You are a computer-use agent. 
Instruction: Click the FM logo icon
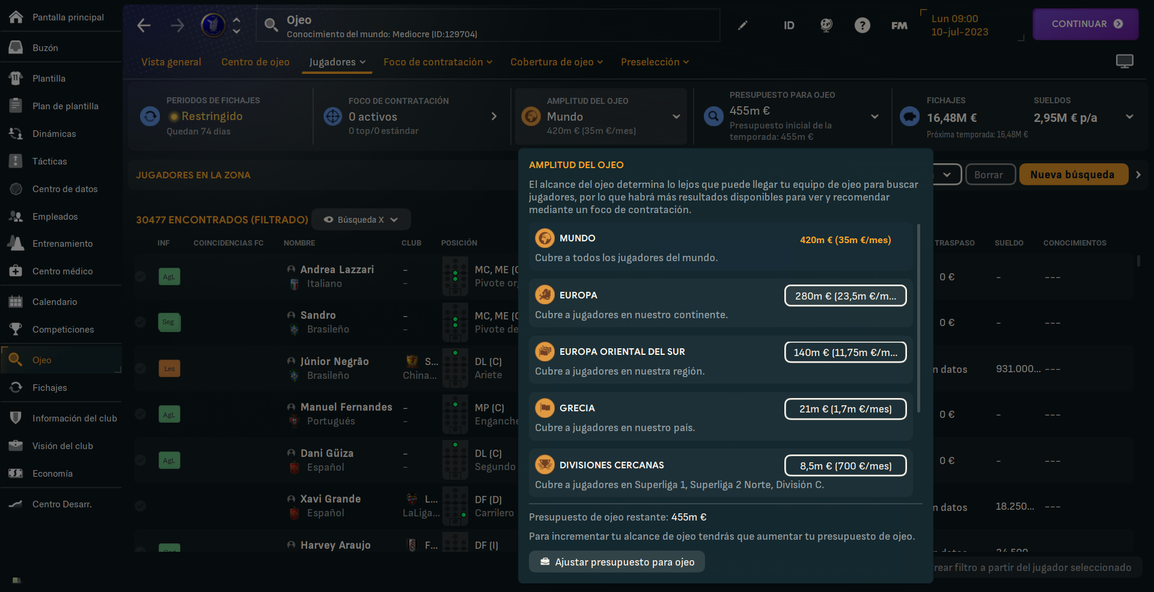899,25
